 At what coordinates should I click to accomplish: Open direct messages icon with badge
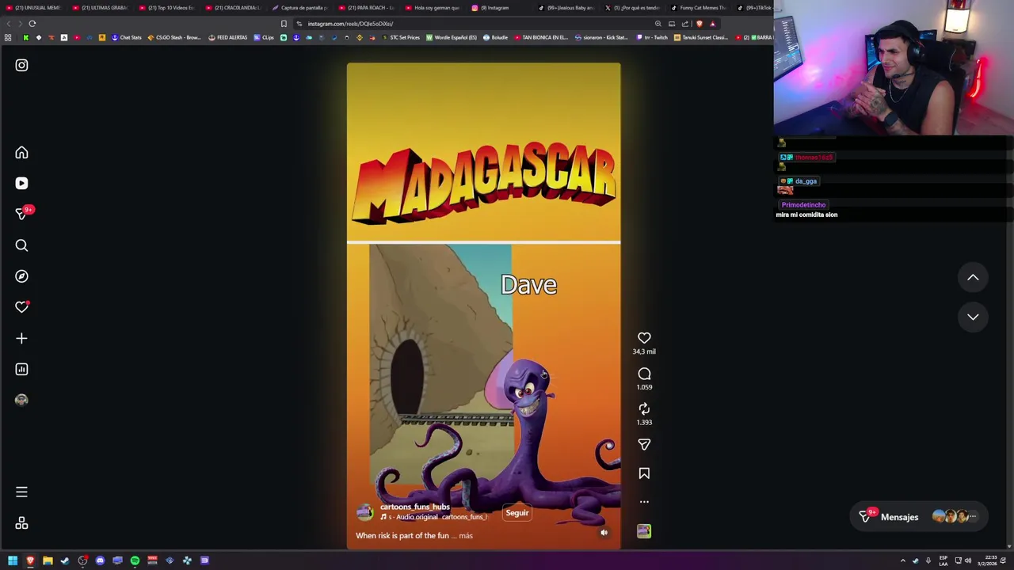(22, 214)
